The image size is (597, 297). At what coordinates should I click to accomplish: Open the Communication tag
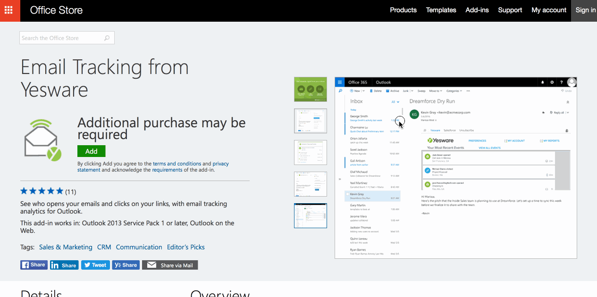[139, 247]
